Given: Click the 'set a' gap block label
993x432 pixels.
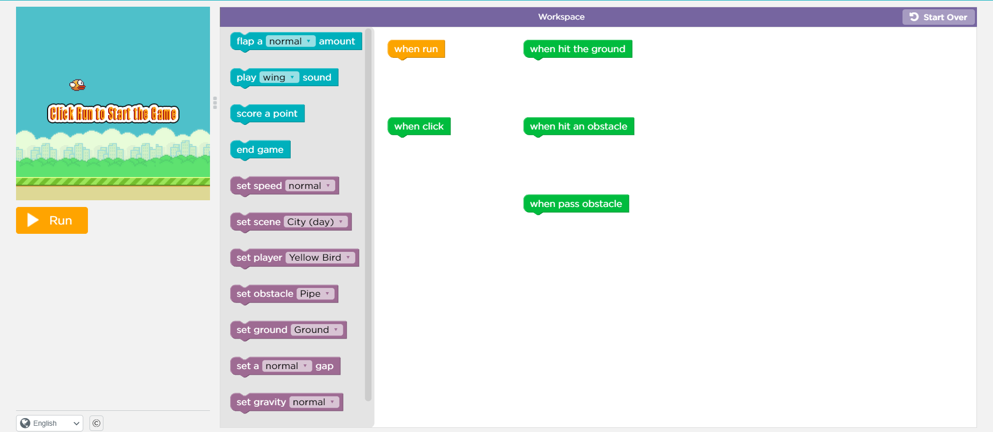Looking at the screenshot, I should click(248, 366).
